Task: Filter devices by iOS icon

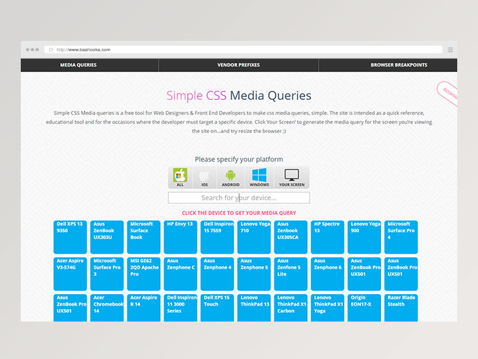Action: 204,177
